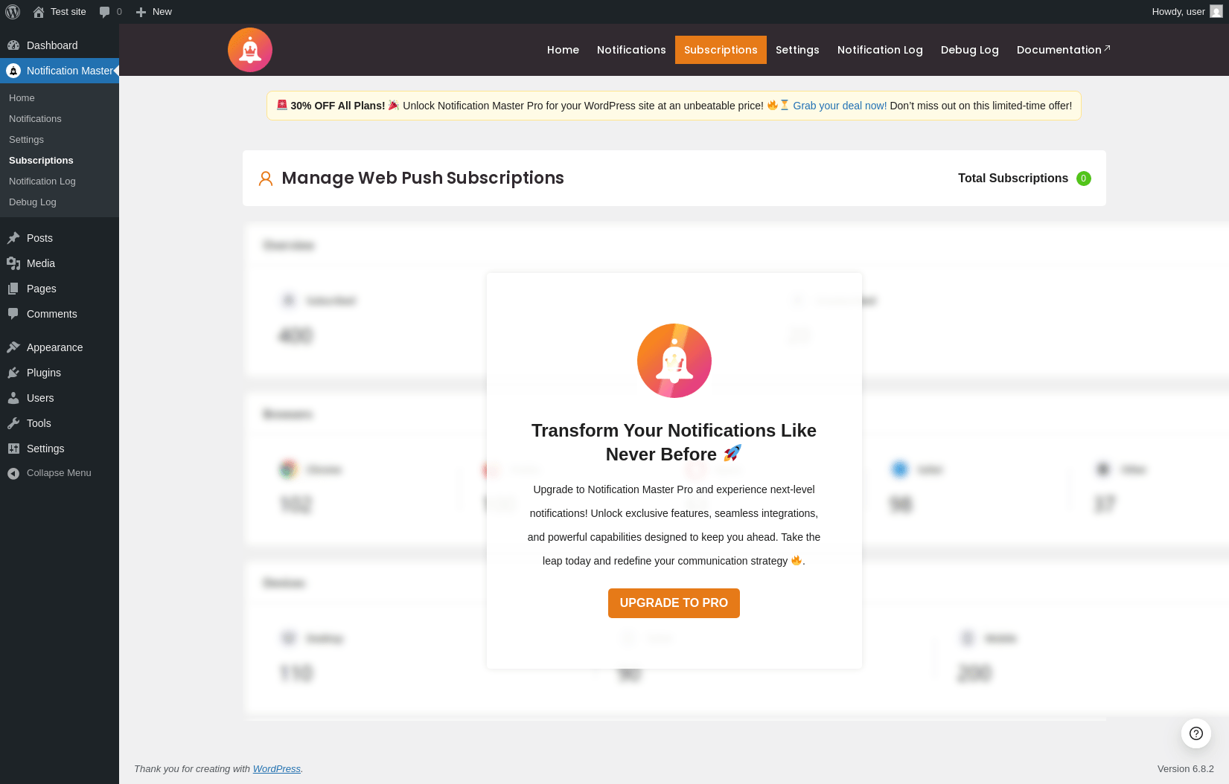
Task: Click the Pages icon in sidebar
Action: [13, 289]
